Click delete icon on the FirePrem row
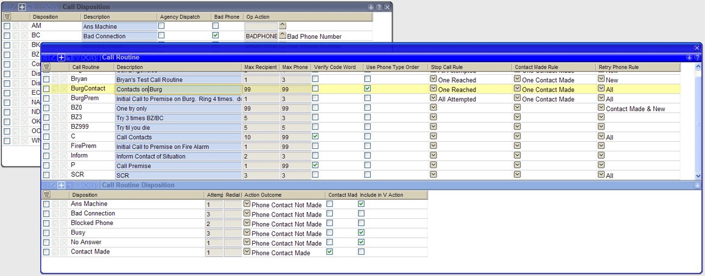Screen dimensions: 705x276 [x=63, y=147]
